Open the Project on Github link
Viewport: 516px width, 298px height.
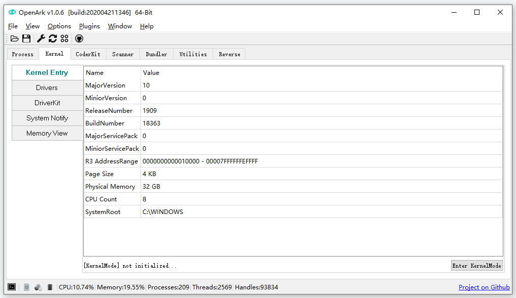coord(484,287)
